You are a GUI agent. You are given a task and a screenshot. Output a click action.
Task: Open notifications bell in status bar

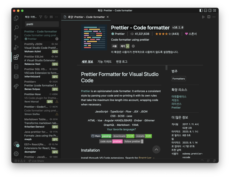214,161
